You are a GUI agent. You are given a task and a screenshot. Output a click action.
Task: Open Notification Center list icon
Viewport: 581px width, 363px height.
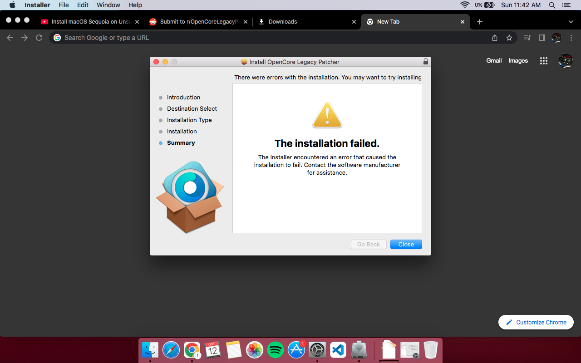point(566,5)
